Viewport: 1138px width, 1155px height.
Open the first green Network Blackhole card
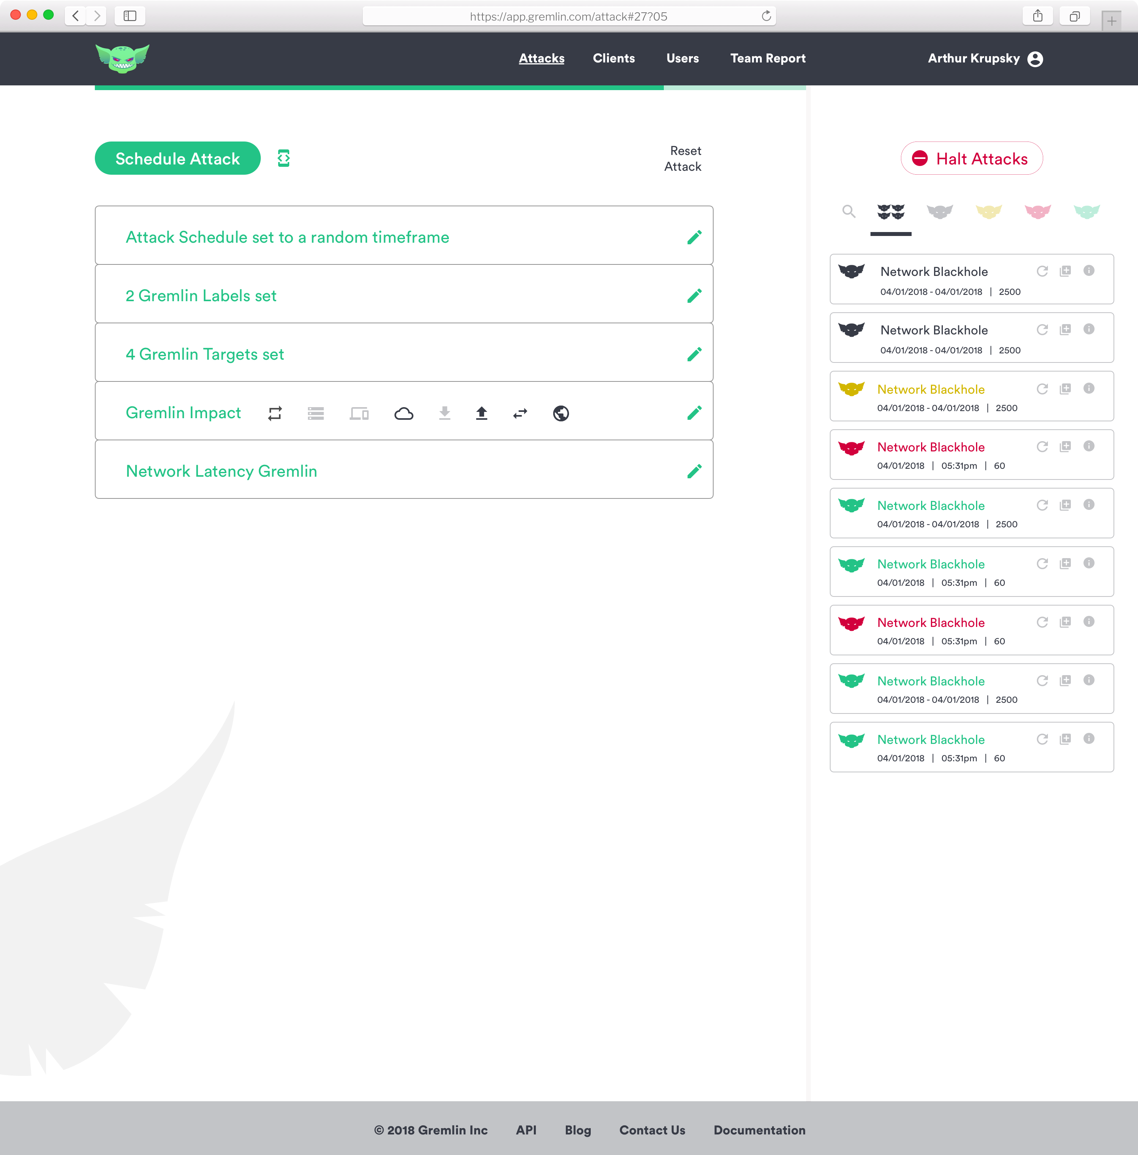tap(972, 513)
